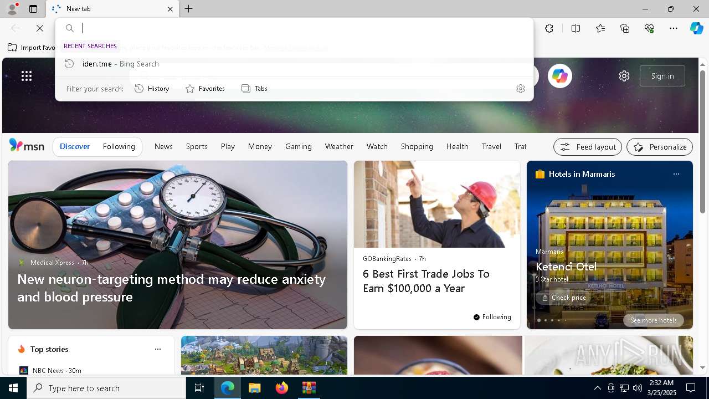The width and height of the screenshot is (709, 399).
Task: Open the Watch category
Action: 377,146
